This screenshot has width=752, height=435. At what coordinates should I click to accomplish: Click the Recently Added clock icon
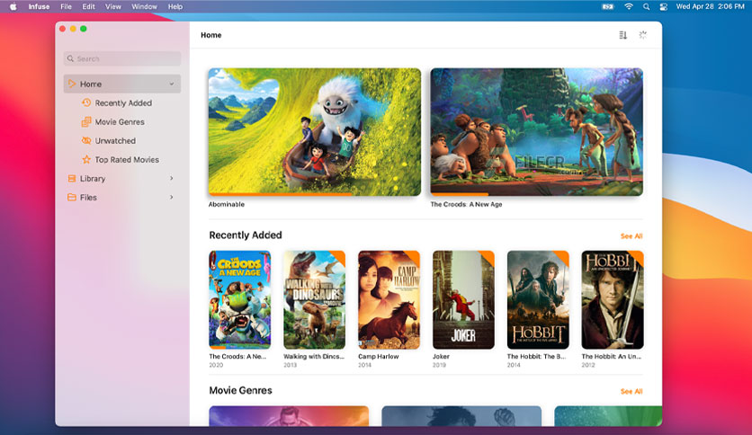(86, 102)
